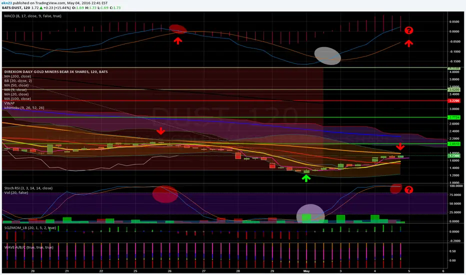Click the 0.50 value on WAVE scale
The height and width of the screenshot is (275, 466).
[452, 251]
